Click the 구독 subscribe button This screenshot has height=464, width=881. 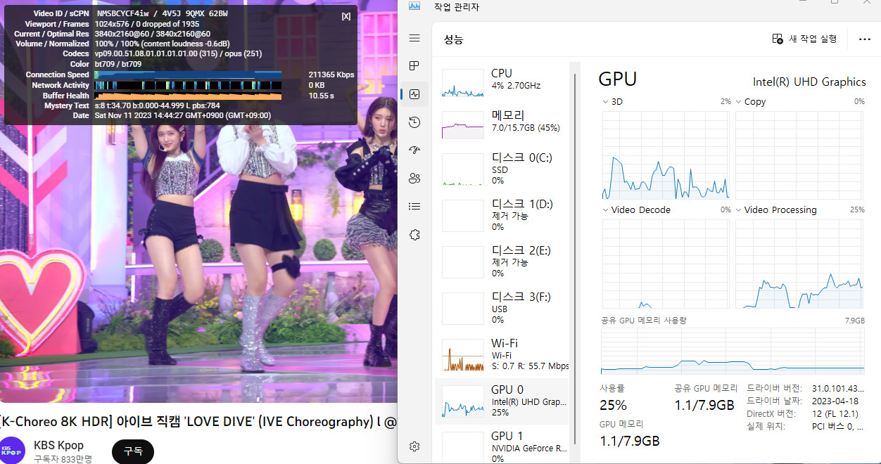133,451
